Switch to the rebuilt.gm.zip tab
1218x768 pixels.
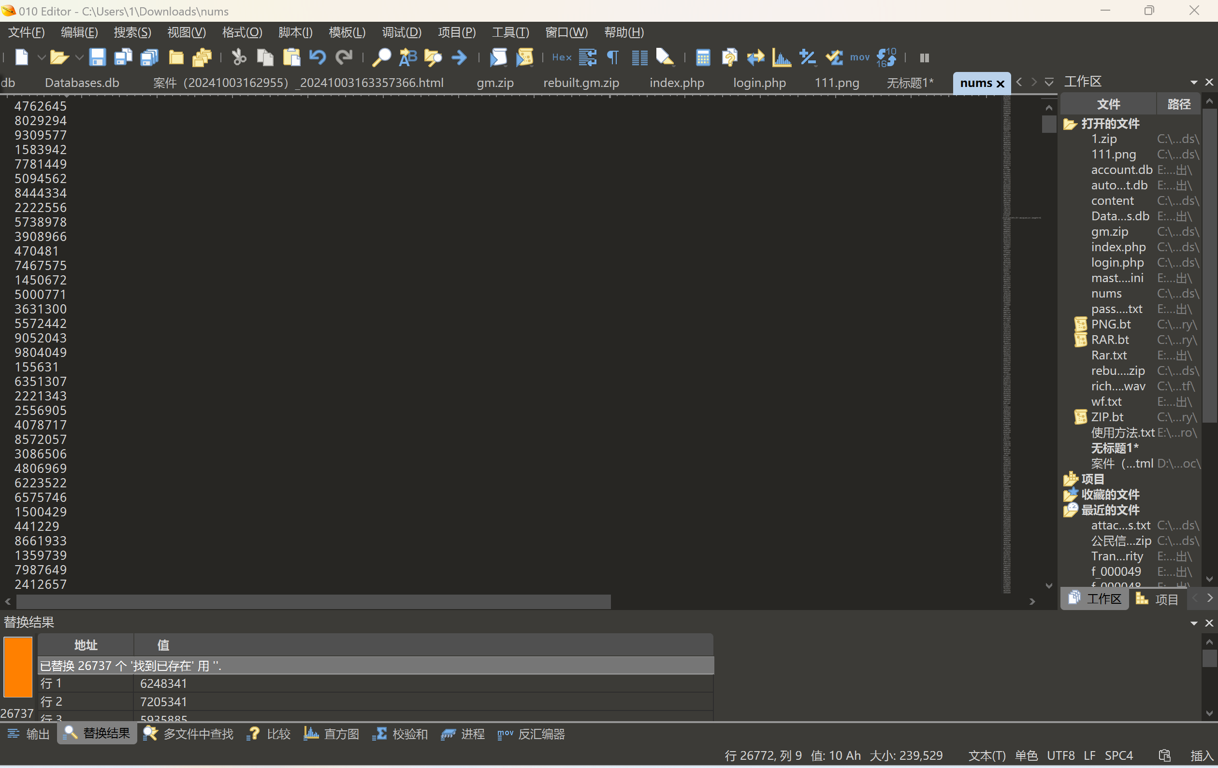[x=581, y=83]
